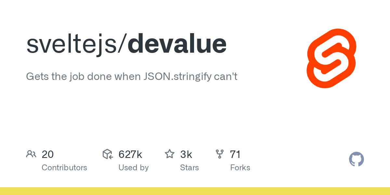Click the yellow language bar at bottom
Viewport: 390px width, 195px height.
click(195, 191)
